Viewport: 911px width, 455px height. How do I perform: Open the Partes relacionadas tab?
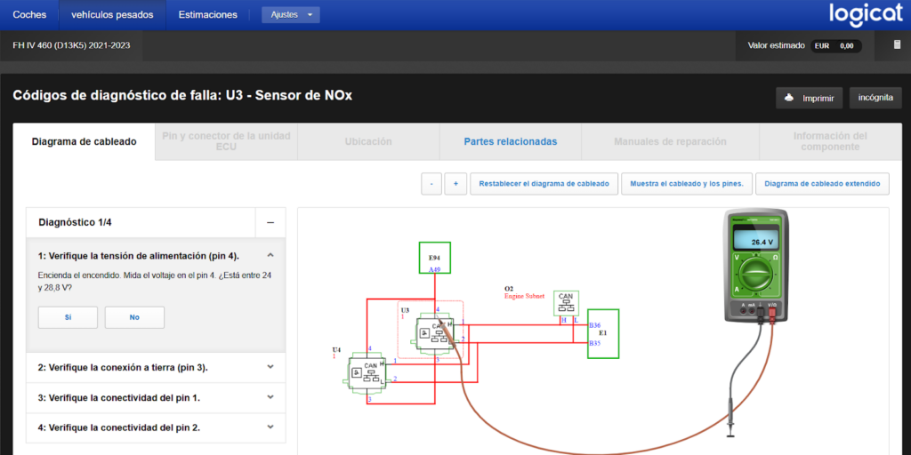511,141
